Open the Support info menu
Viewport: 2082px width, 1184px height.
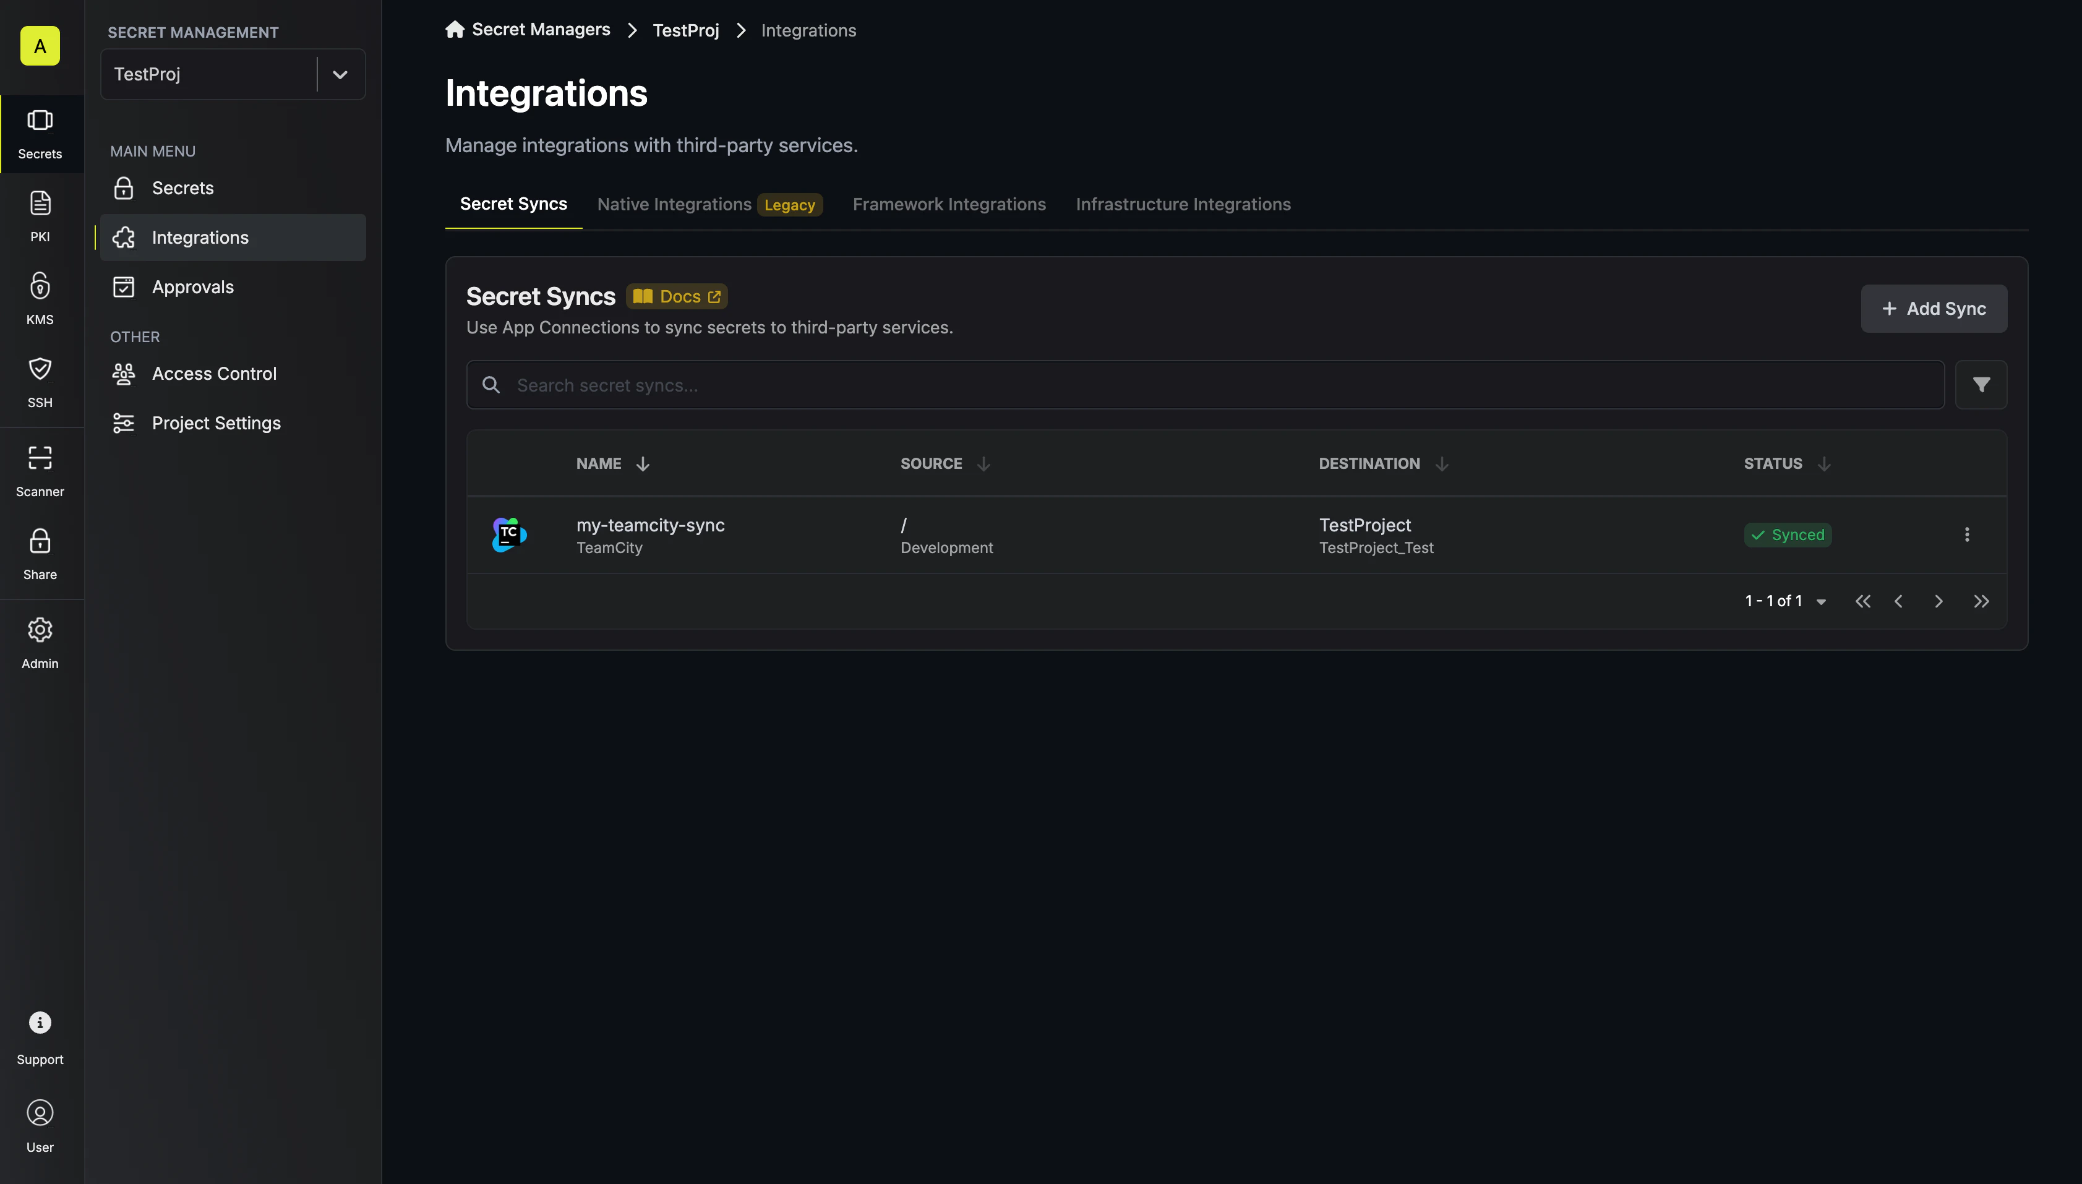click(40, 1039)
